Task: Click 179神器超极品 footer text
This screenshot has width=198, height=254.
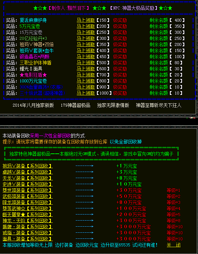Action: click(76, 106)
